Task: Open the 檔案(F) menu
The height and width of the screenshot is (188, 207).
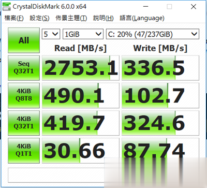Action: (x=14, y=18)
